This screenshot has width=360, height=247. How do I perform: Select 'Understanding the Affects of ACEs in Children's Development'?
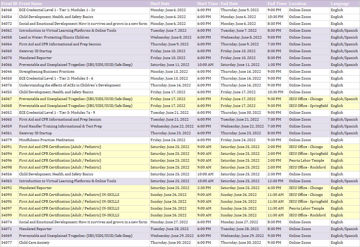coord(70,85)
